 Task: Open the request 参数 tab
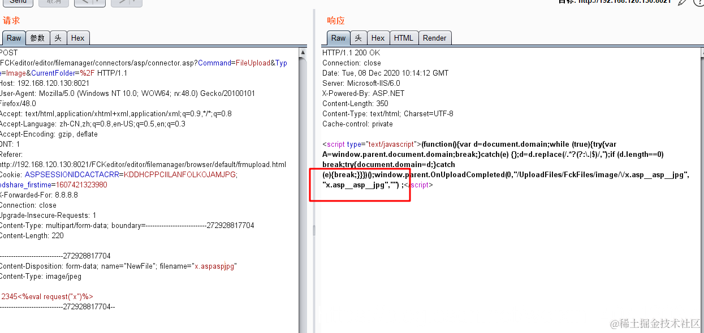37,38
